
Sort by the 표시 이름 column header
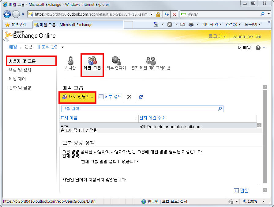[99, 118]
